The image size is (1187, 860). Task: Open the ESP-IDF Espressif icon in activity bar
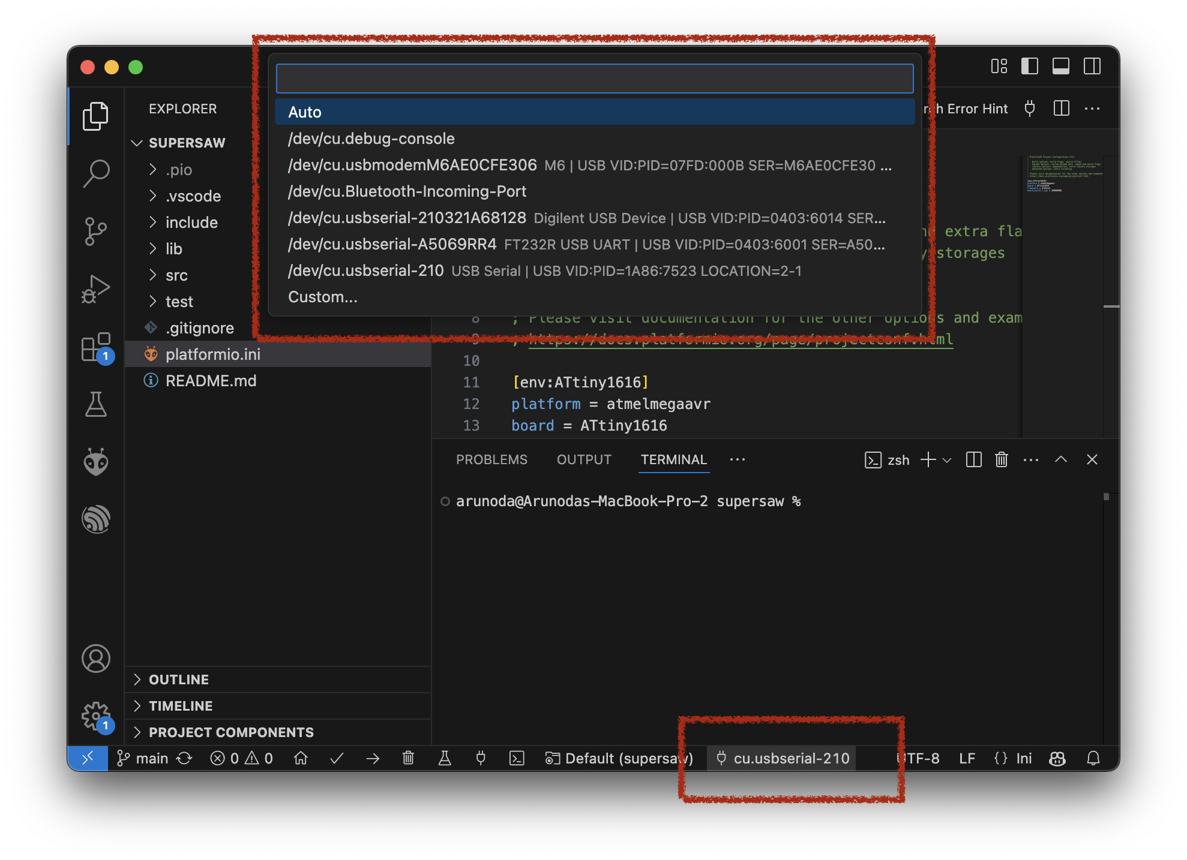pos(95,519)
